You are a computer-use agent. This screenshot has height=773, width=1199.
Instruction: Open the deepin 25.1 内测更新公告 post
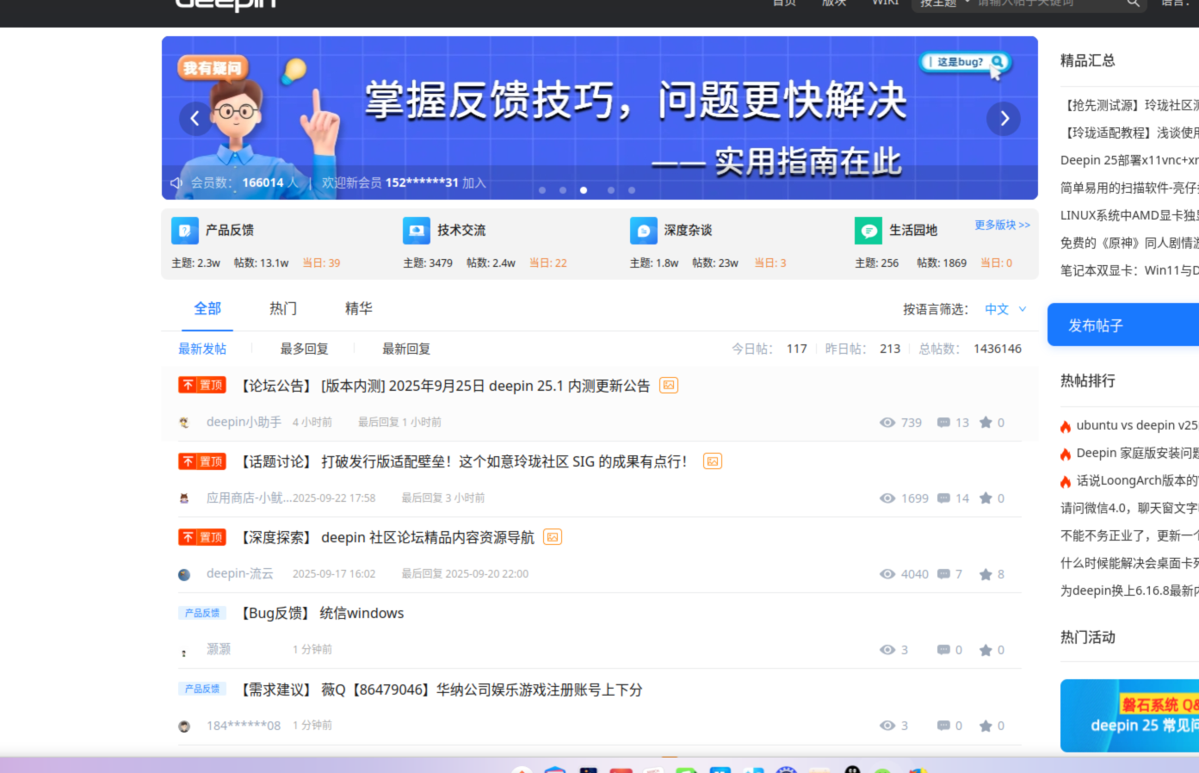coord(444,386)
